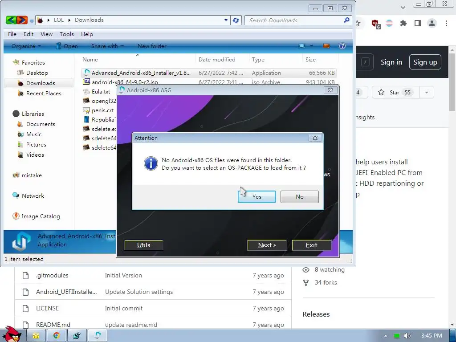456x342 pixels.
Task: Select penis.crt certificate file
Action: pos(102,110)
